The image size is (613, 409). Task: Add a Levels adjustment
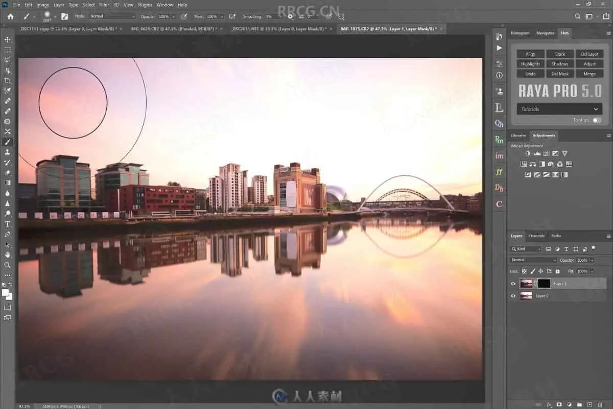(537, 153)
